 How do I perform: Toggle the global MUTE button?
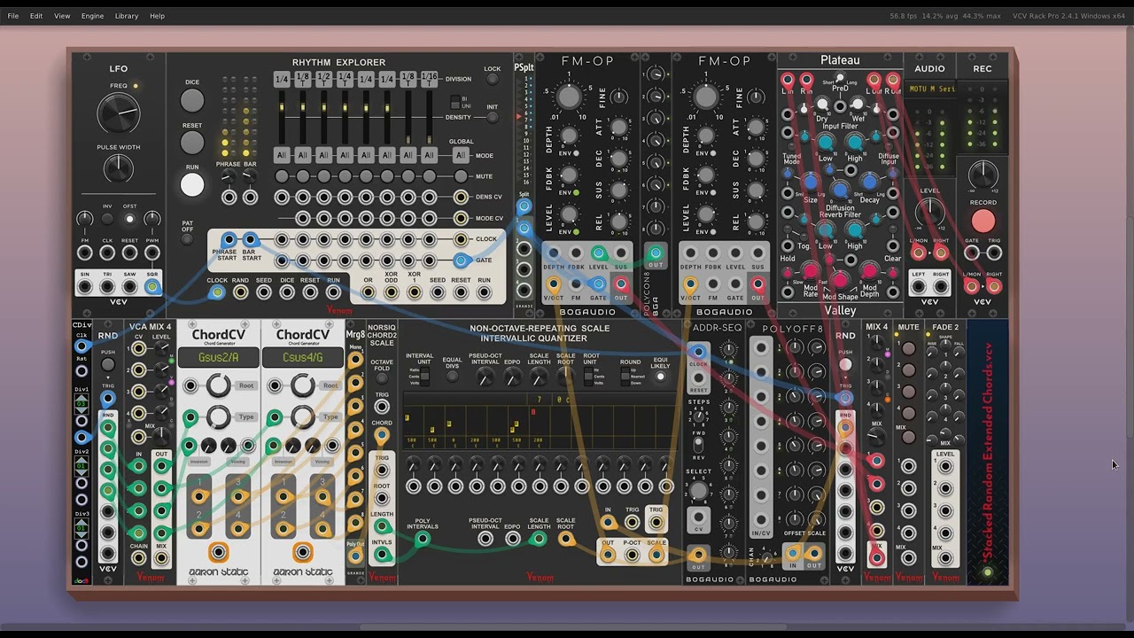(x=461, y=176)
